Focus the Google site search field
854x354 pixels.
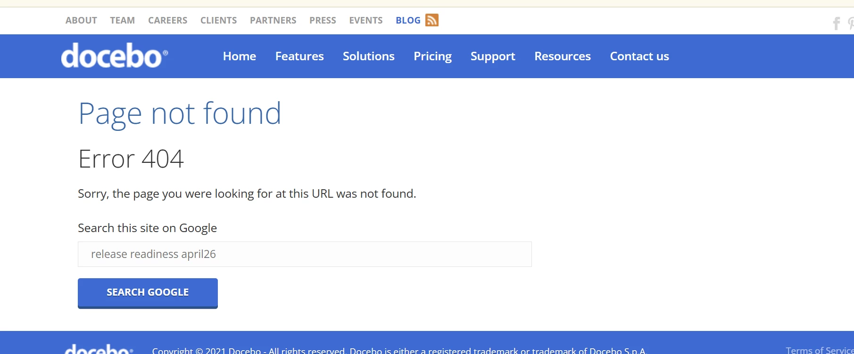305,254
